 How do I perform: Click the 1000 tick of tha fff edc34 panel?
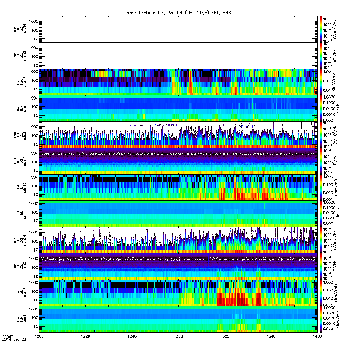[x=33, y=21]
